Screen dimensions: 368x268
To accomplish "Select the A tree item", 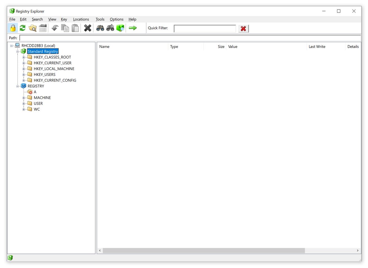I will click(35, 92).
